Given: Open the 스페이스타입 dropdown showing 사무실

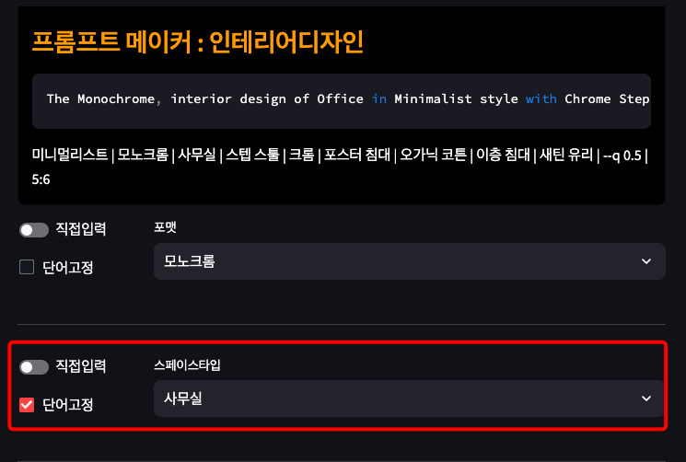Looking at the screenshot, I should pos(409,398).
